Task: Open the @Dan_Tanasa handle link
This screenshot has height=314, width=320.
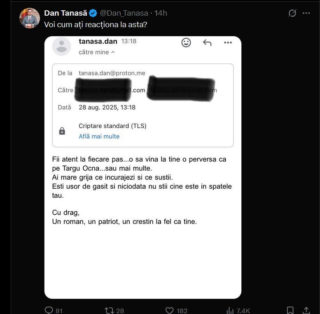Action: point(124,13)
